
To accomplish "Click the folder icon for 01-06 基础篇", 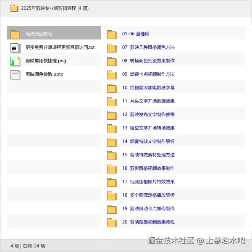I will (112, 34).
